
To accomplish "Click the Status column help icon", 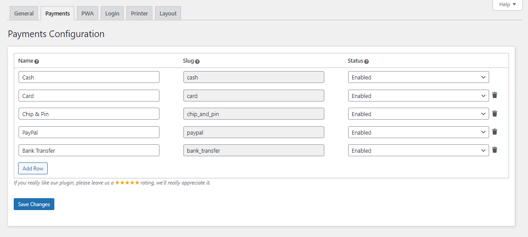I will pos(366,61).
